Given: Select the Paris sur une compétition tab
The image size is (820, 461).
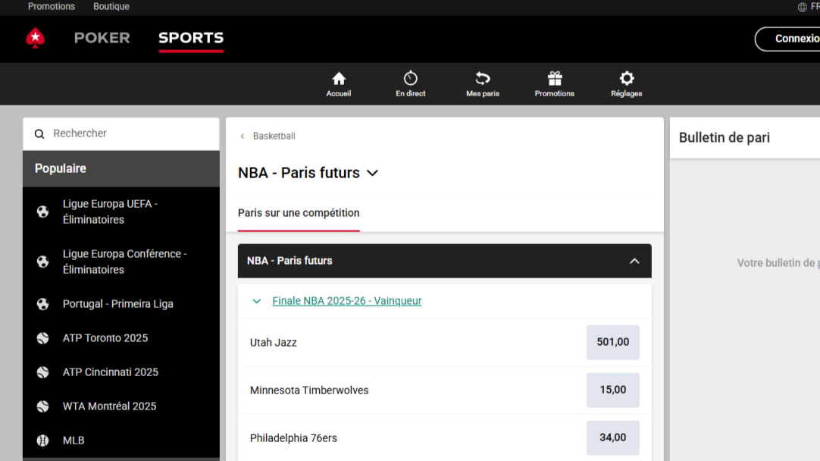Looking at the screenshot, I should pos(298,214).
